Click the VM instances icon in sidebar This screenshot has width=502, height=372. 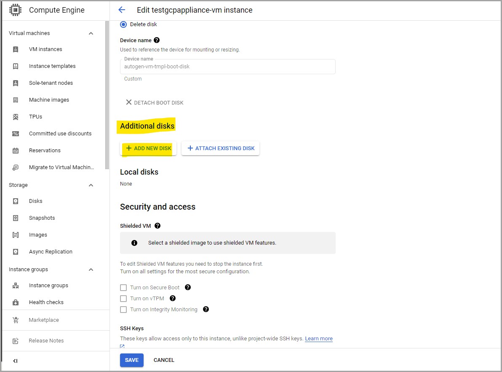click(x=15, y=49)
